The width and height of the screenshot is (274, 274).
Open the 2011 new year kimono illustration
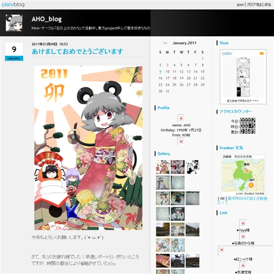88,148
